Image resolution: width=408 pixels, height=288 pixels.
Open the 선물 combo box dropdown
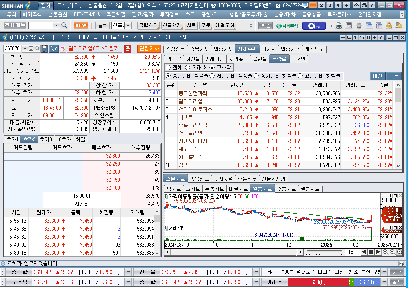point(128,25)
